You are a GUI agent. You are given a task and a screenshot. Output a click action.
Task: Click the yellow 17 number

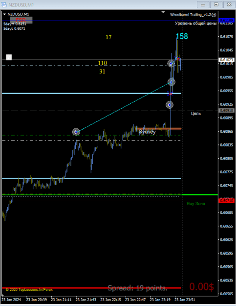click(x=108, y=37)
